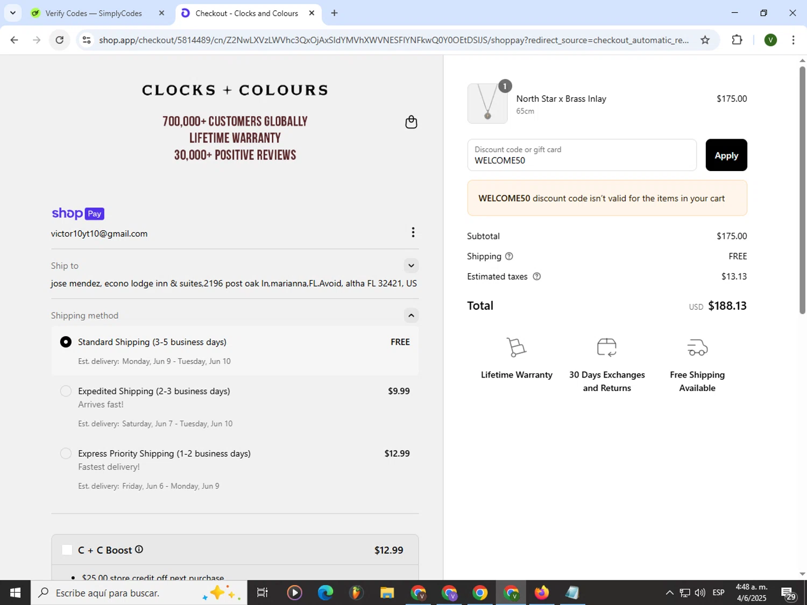Click the product name North Star x Brass Inlay
This screenshot has height=605, width=807.
561,99
